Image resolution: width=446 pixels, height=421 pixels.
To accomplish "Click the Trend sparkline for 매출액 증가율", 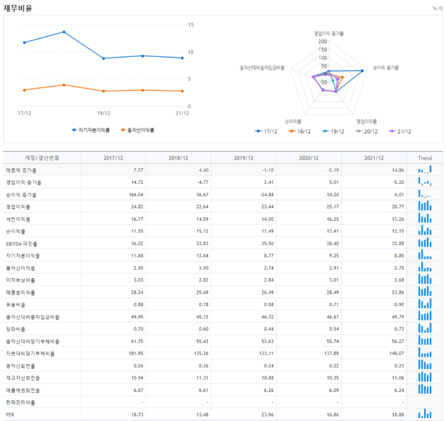I will click(425, 170).
